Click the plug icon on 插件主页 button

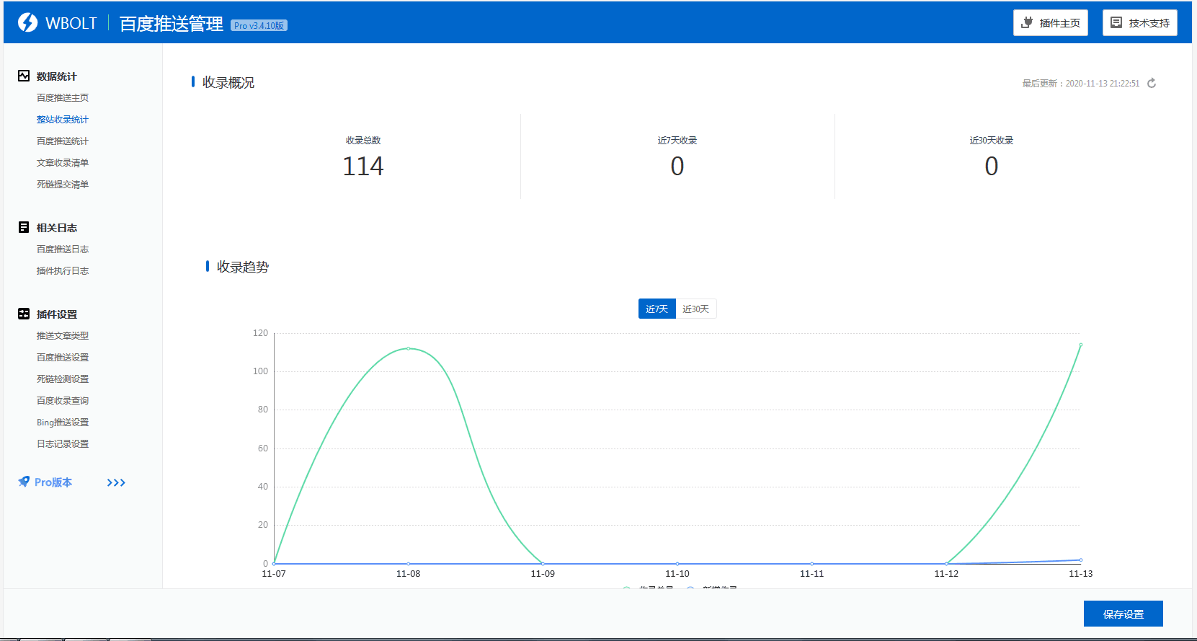point(1027,22)
